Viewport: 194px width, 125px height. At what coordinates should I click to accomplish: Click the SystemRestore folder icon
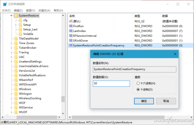(x=16, y=16)
